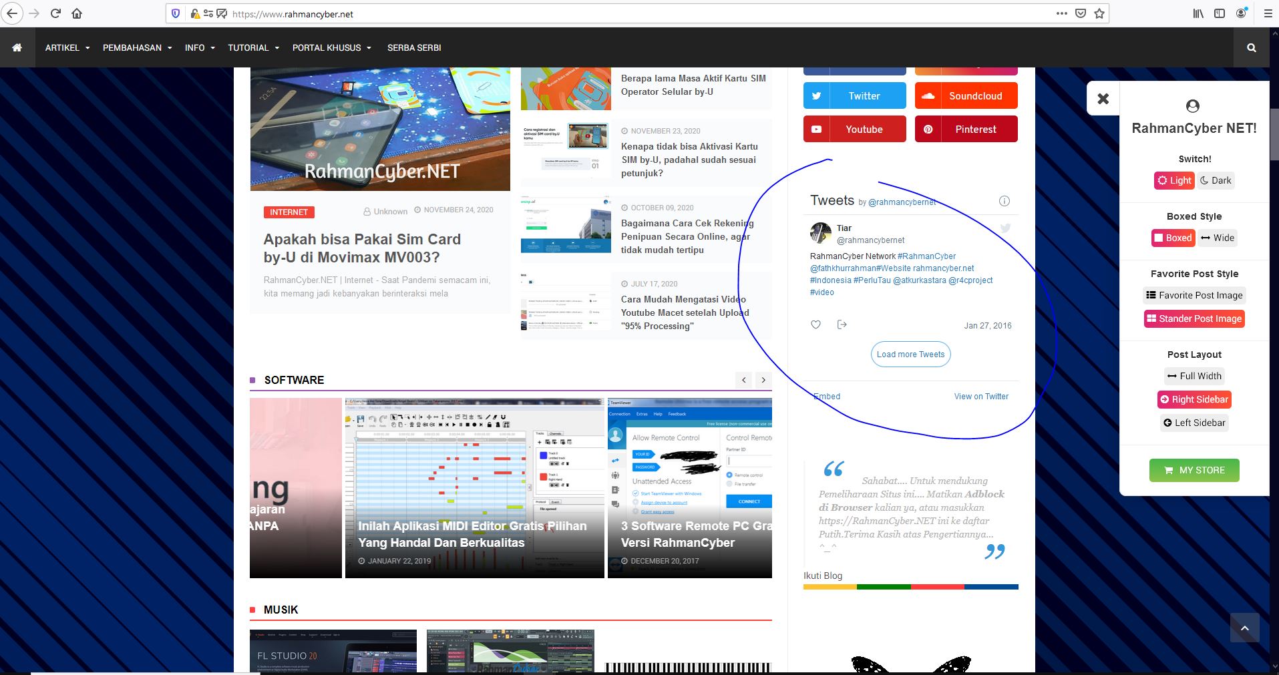Screen dimensions: 1279x675
Task: Open the MIDI Editor article thumbnail
Action: 475,488
